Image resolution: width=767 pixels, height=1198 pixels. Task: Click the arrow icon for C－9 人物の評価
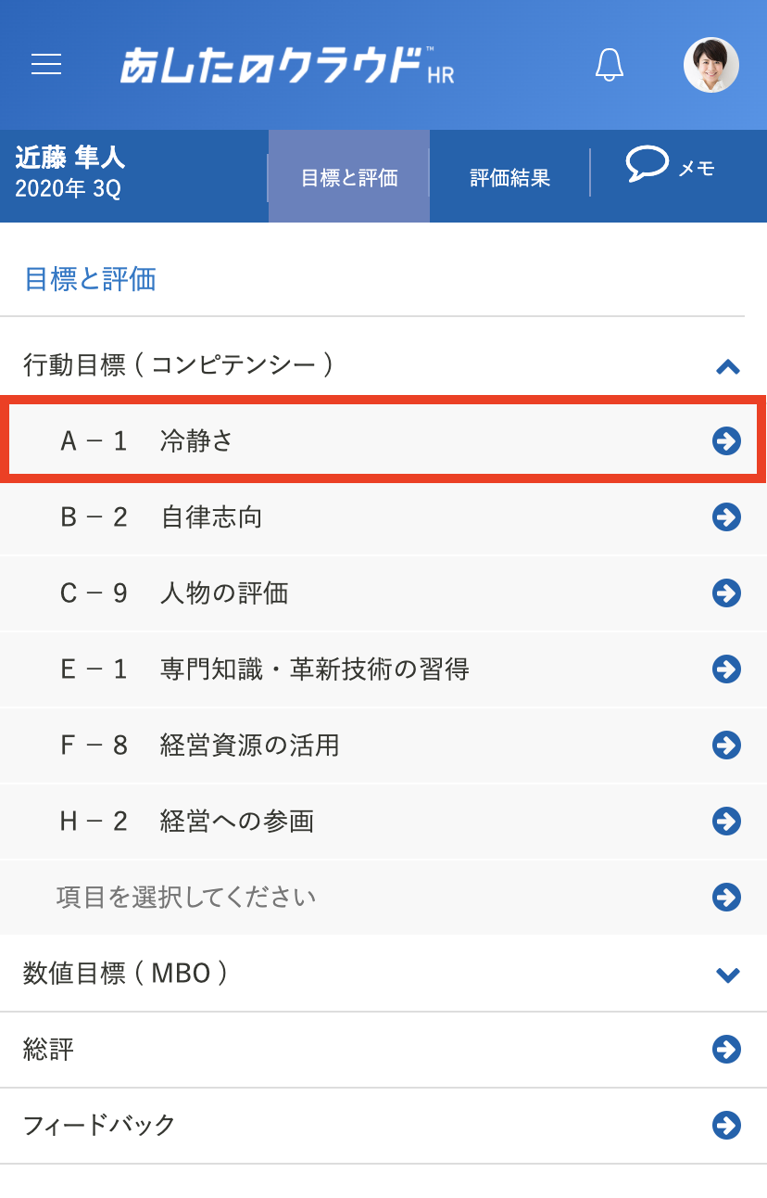(726, 593)
